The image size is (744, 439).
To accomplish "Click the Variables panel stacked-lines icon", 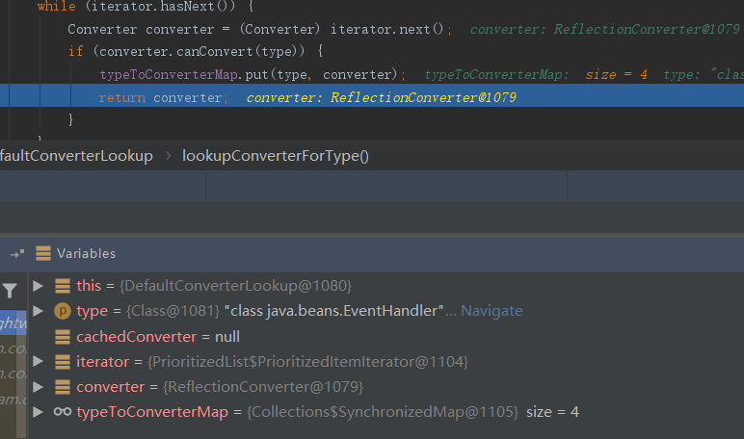I will pos(42,254).
